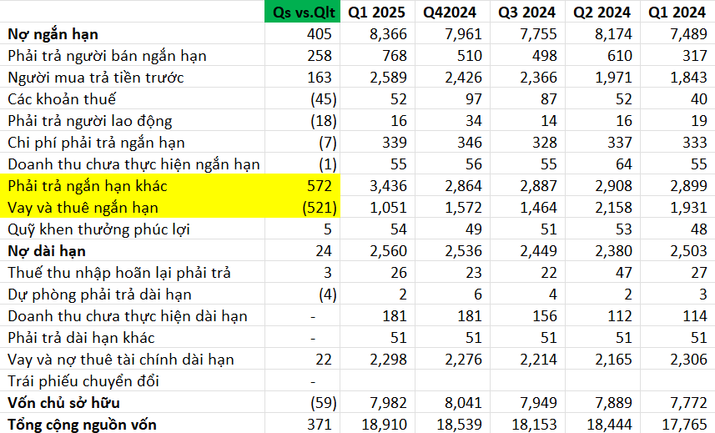This screenshot has width=715, height=433.
Task: Select 'Phải trả dài hạn khác' label
Action: point(81,338)
